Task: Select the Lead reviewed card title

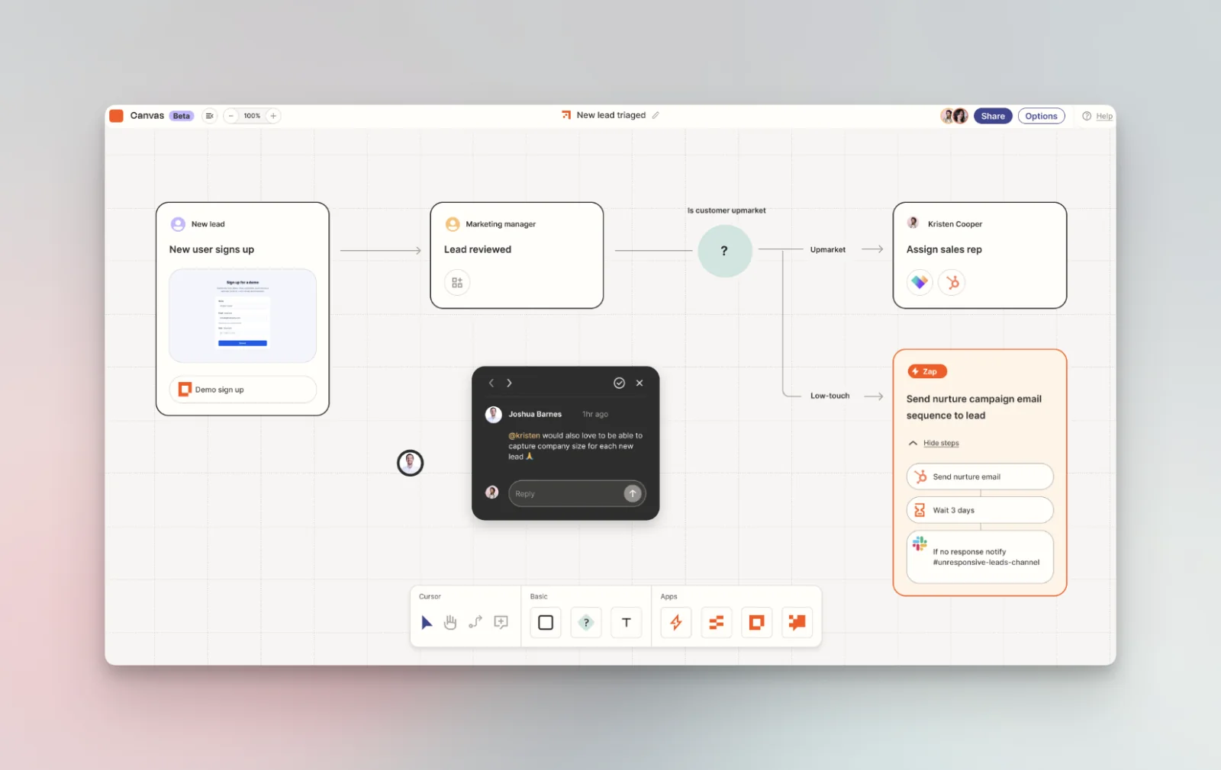Action: pos(478,249)
